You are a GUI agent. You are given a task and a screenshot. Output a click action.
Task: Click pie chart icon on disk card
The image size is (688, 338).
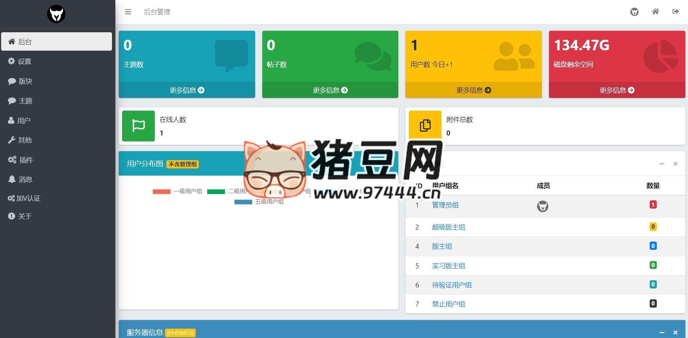point(661,56)
